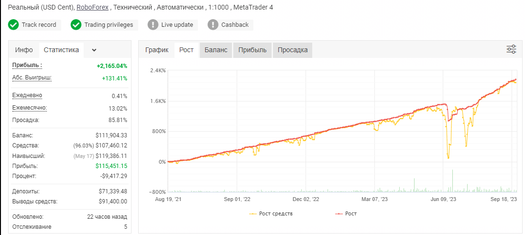The height and width of the screenshot is (235, 525).
Task: Select the $107,460.12 equity value
Action: point(111,145)
